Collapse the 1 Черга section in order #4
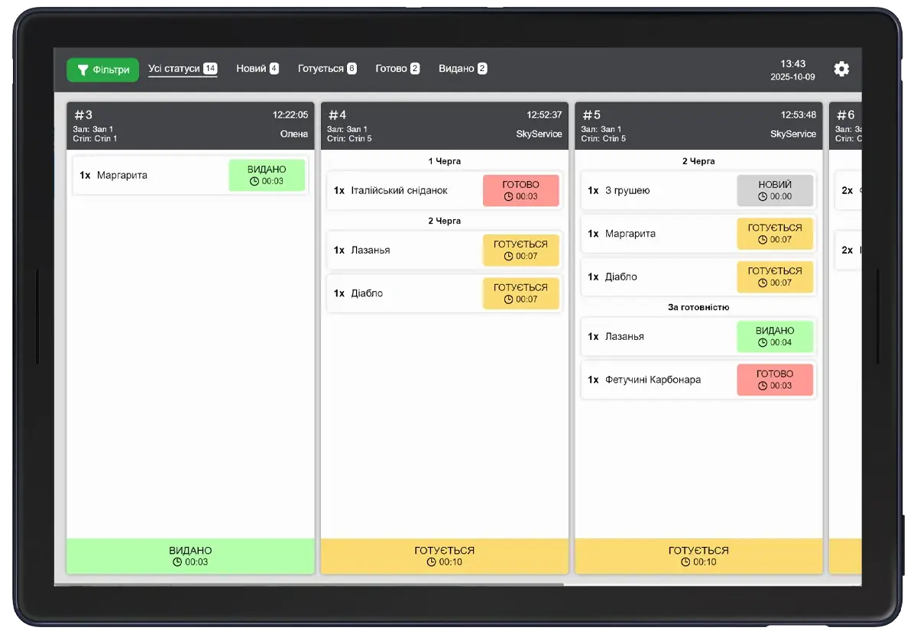 coord(445,161)
